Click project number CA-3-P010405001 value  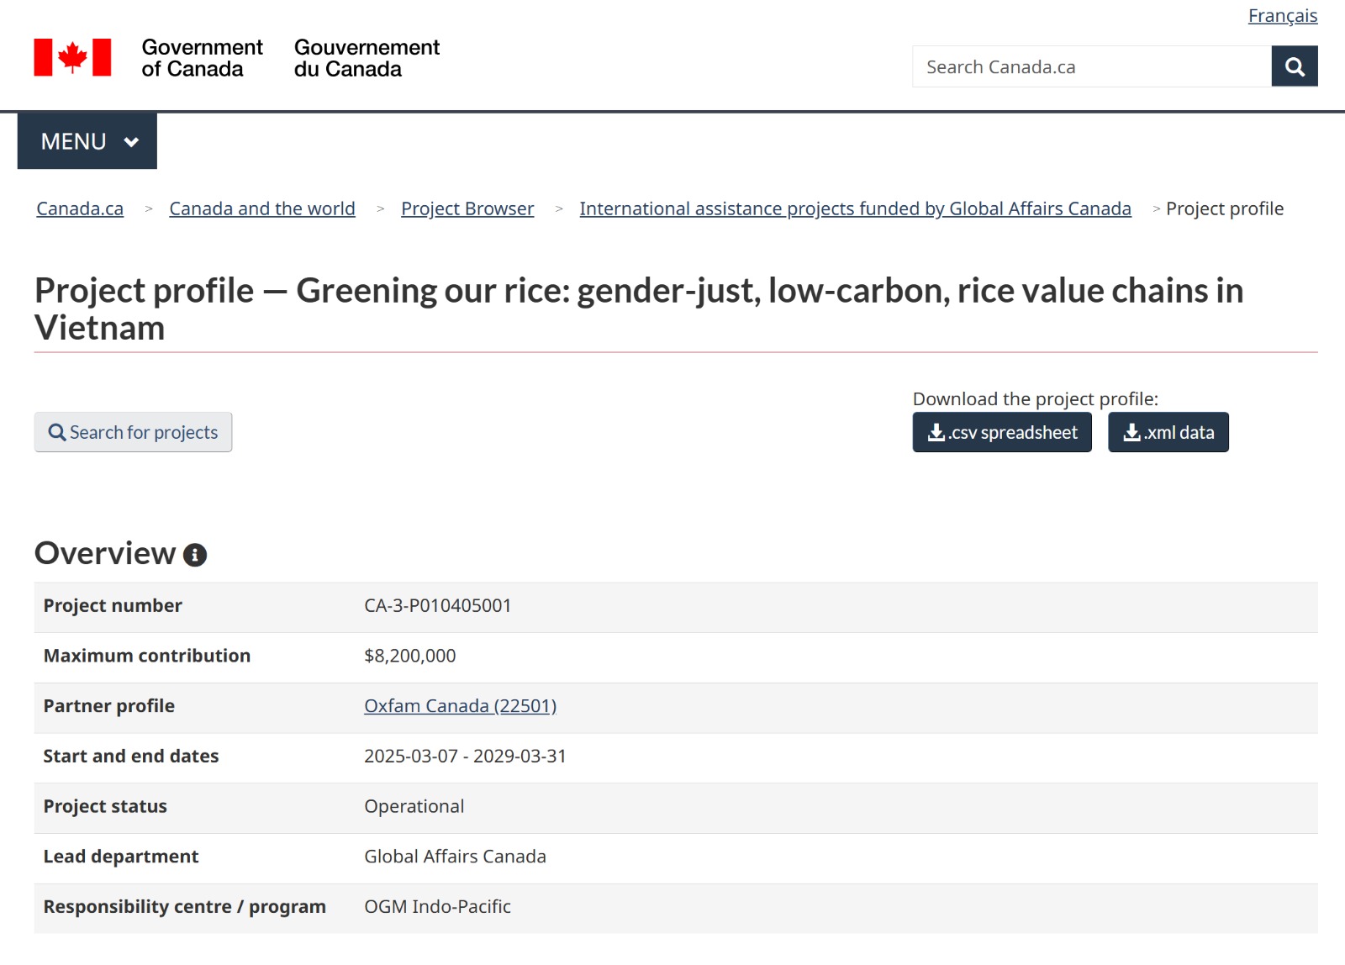coord(437,606)
